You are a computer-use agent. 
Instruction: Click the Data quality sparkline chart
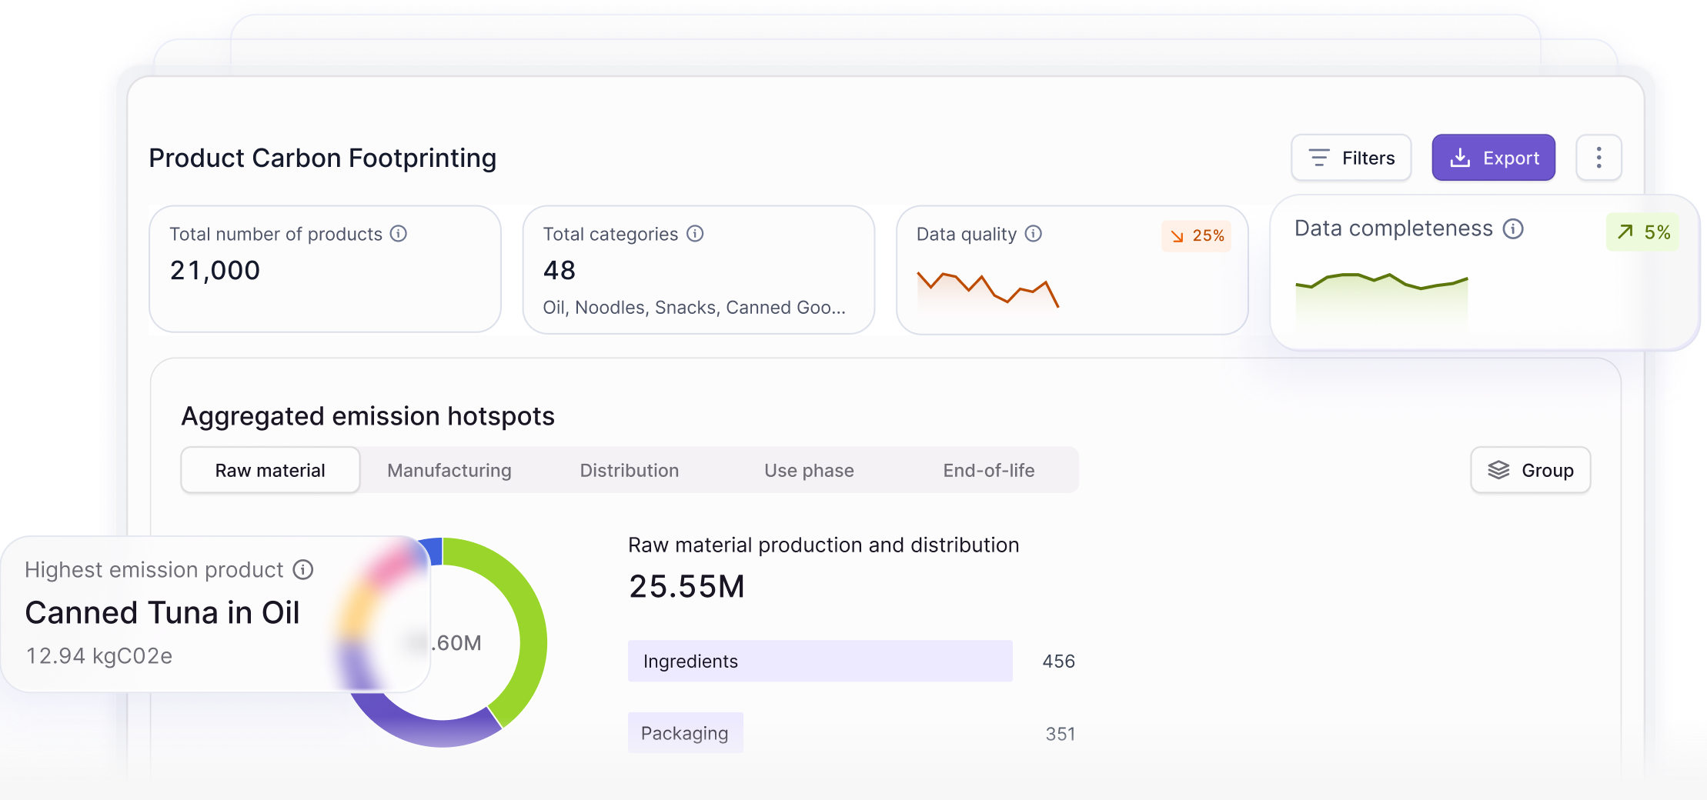[987, 291]
